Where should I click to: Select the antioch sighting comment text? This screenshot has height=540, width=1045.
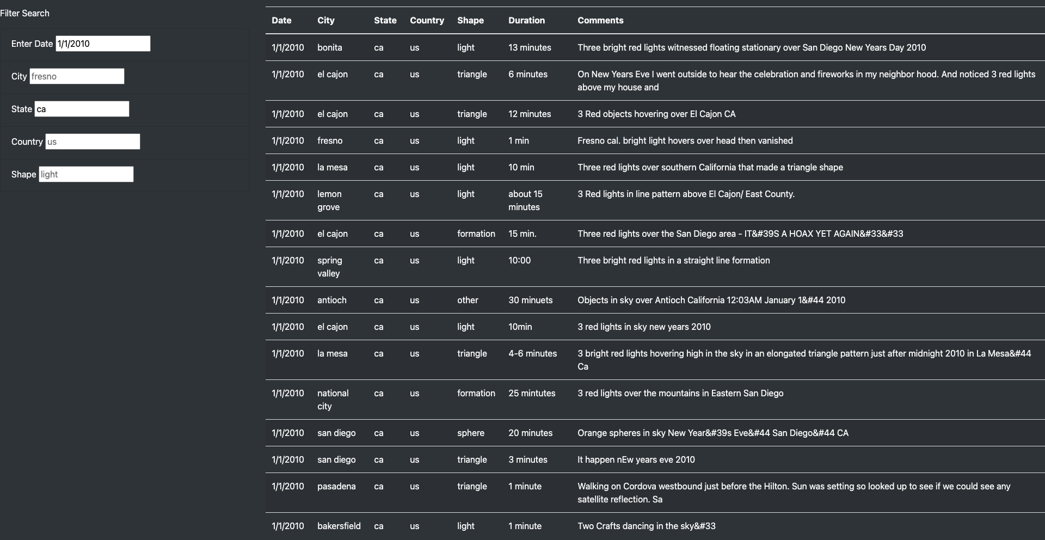click(711, 300)
